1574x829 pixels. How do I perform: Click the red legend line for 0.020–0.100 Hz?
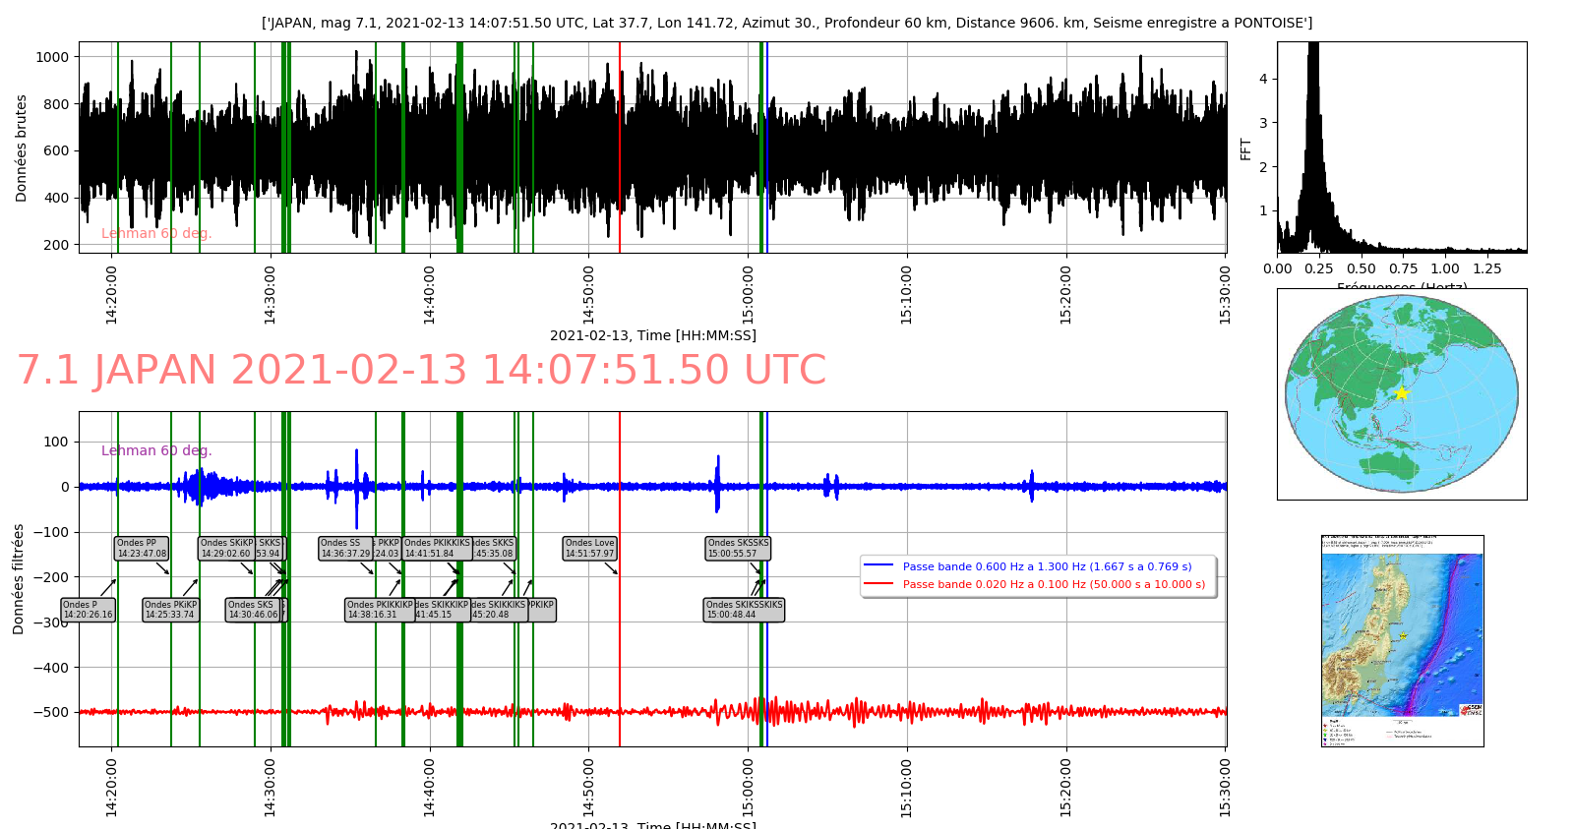[x=878, y=583]
